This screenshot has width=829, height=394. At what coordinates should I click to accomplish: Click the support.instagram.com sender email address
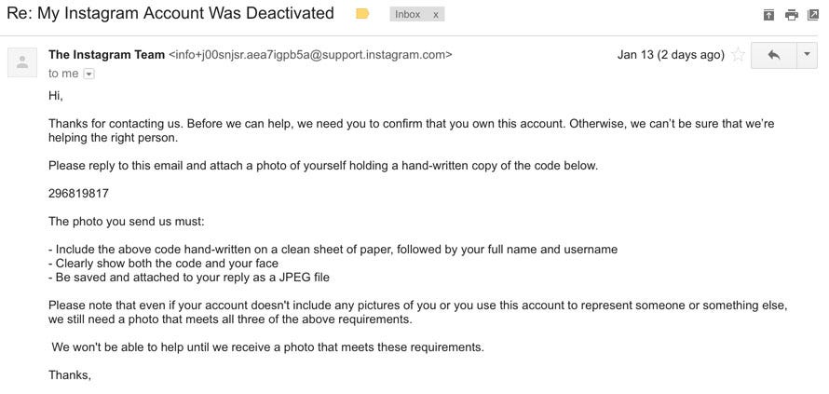(310, 54)
